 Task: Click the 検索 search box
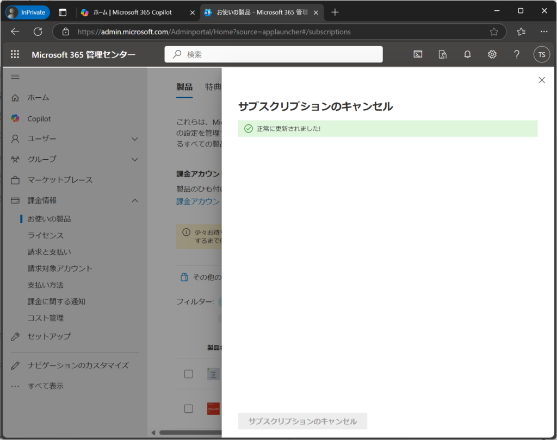[x=274, y=54]
